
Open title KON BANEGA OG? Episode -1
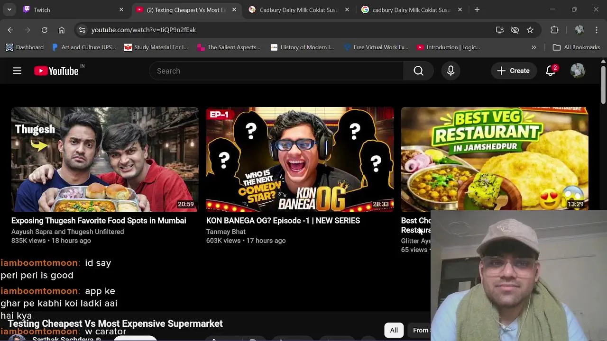coord(283,221)
